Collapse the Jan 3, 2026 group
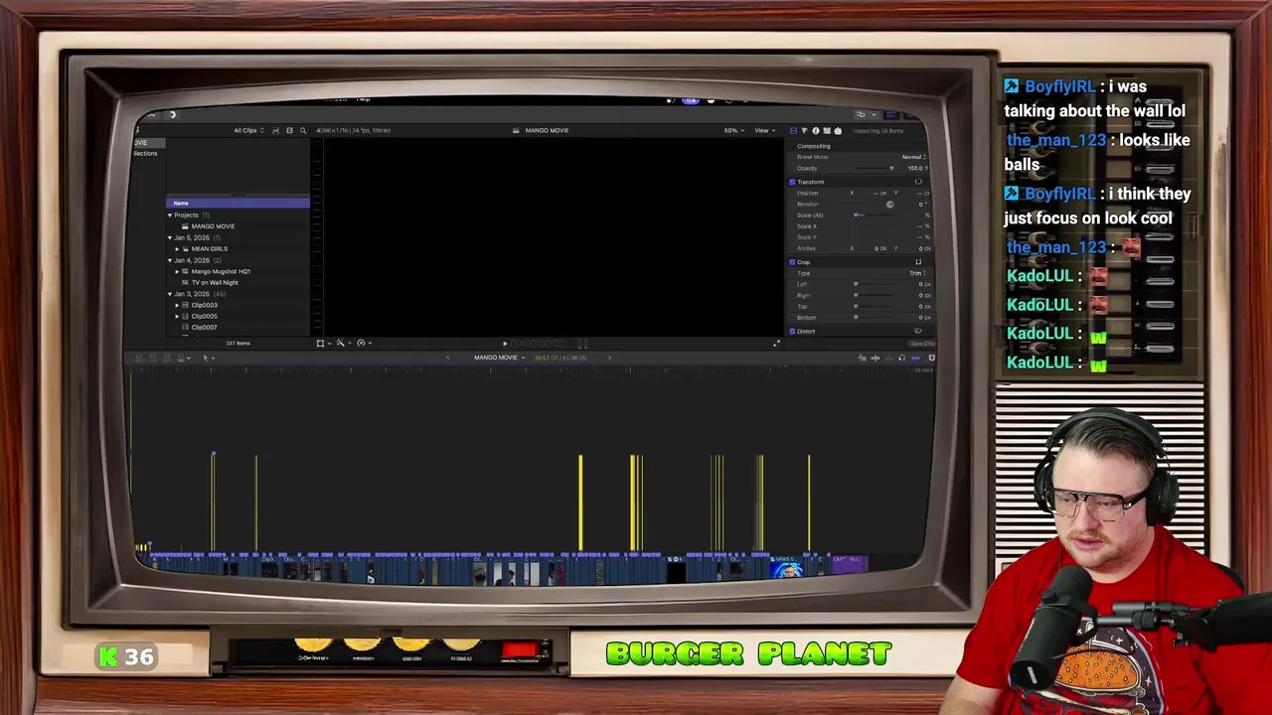The height and width of the screenshot is (715, 1272). tap(170, 294)
